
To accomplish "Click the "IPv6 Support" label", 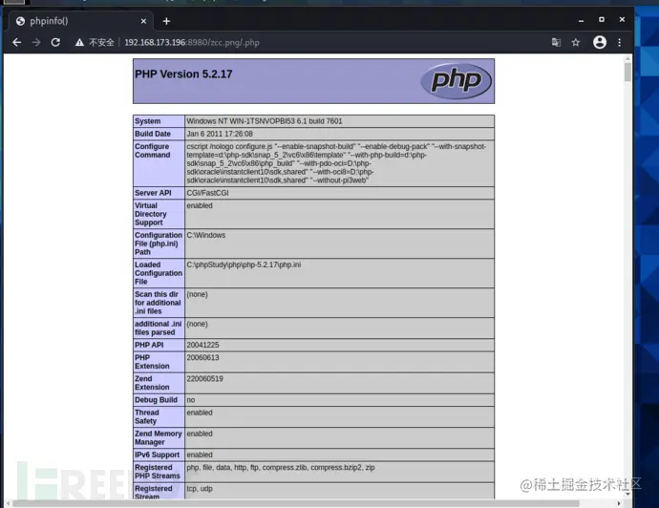I will point(157,455).
